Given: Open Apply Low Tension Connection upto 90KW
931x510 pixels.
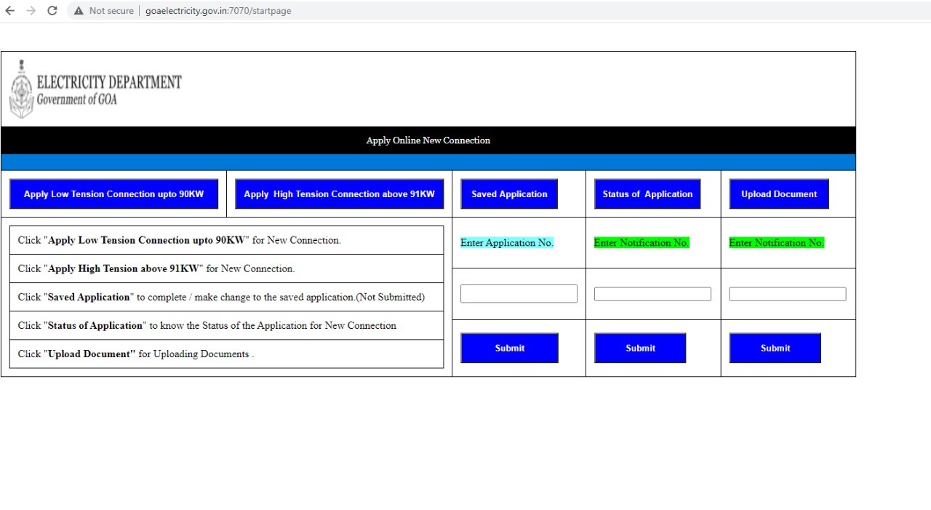Looking at the screenshot, I should [113, 194].
